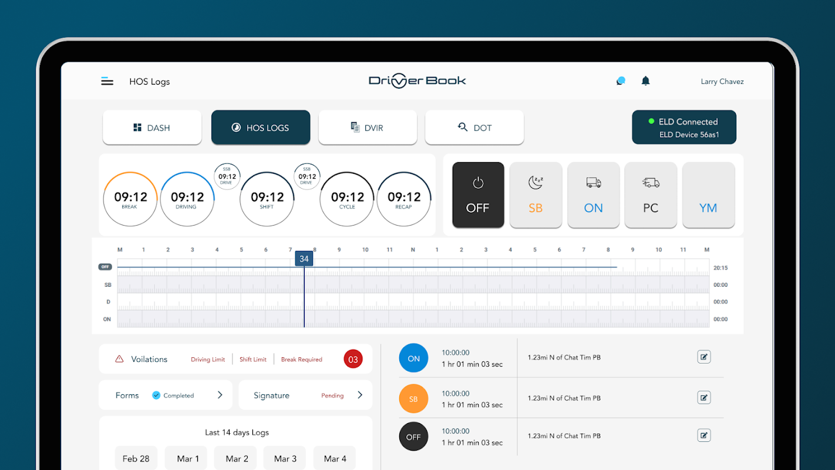Viewport: 835px width, 470px height.
Task: Open the chat messages icon
Action: [621, 81]
